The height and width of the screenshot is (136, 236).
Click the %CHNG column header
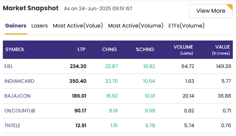coord(145,49)
